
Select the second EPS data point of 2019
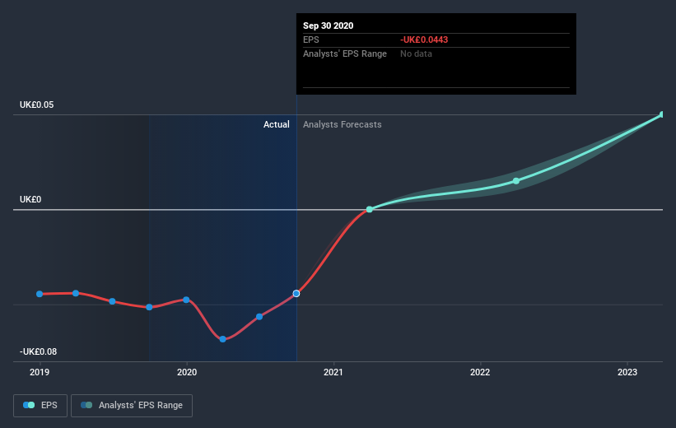76,293
